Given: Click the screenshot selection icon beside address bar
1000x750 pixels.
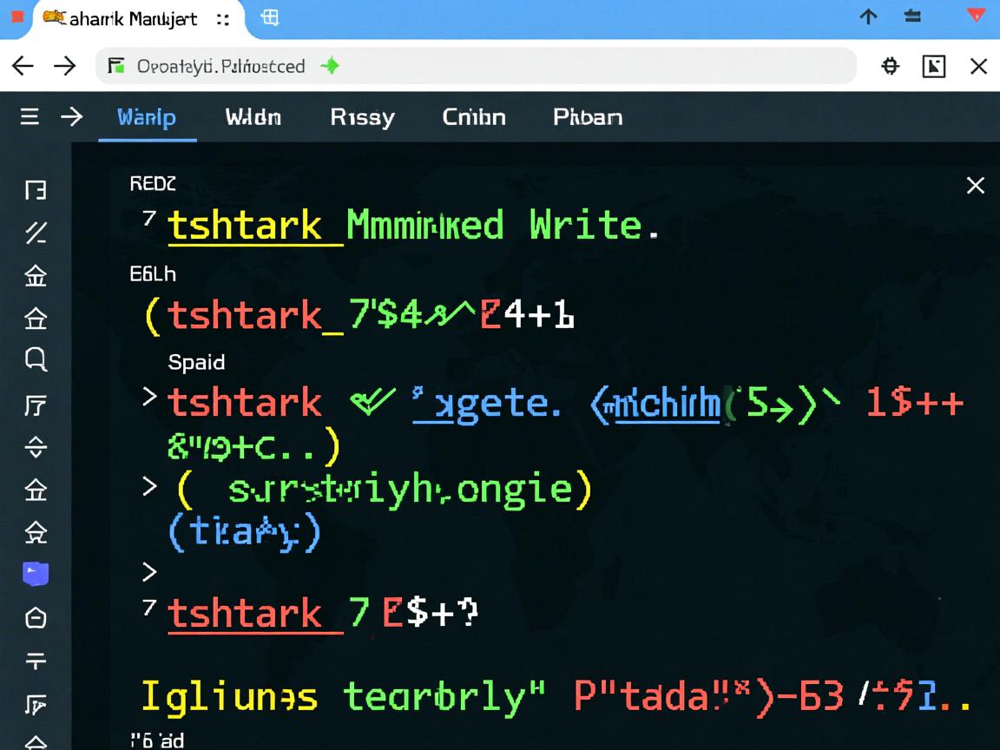Looking at the screenshot, I should [934, 66].
